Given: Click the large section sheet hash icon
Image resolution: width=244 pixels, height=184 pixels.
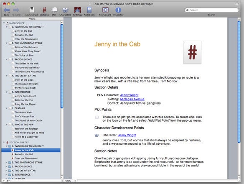Looking at the screenshot, I should pyautogui.click(x=192, y=52).
